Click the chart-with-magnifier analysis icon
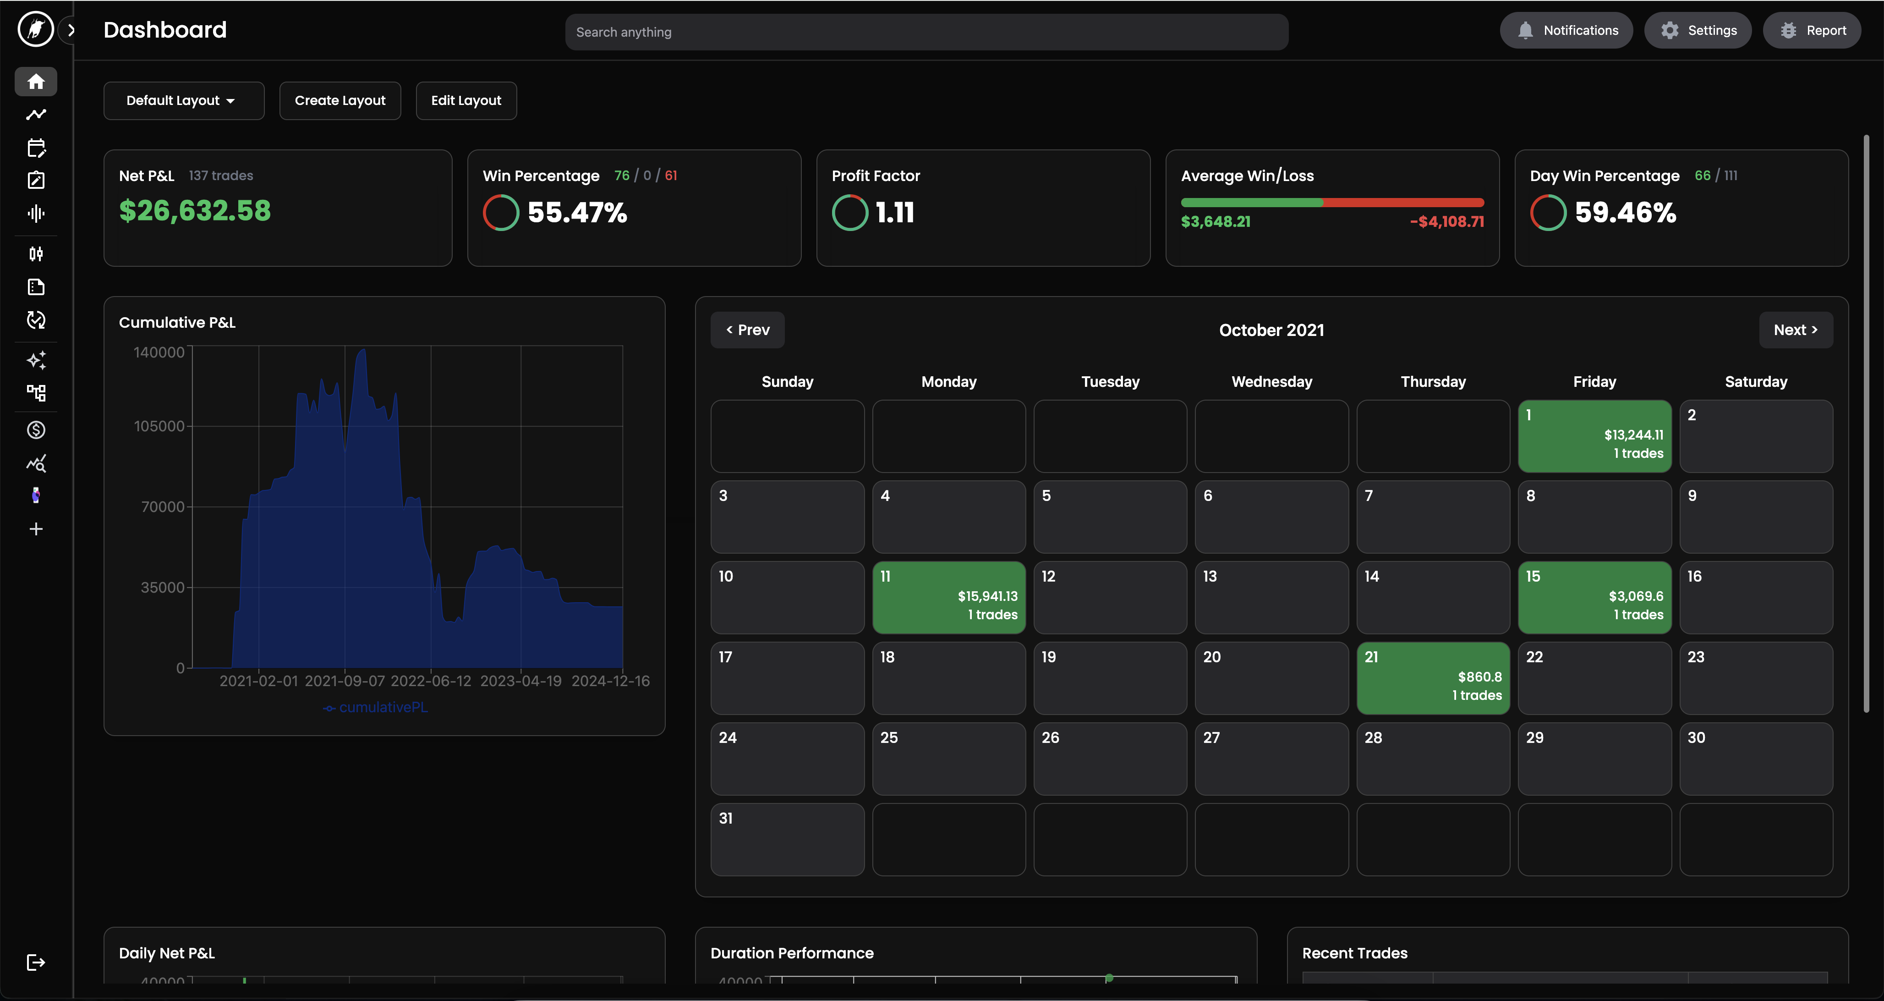 click(36, 463)
